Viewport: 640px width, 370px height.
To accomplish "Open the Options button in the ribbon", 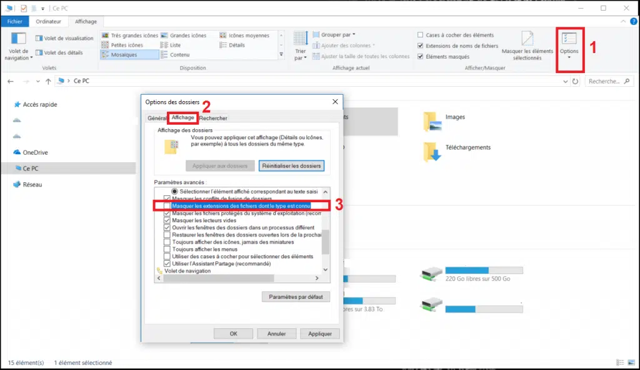I will tap(569, 45).
